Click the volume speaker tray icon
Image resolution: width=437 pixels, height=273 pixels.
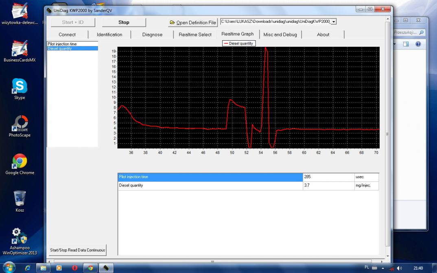tap(399, 268)
